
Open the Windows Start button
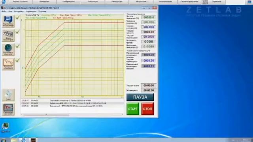point(4,140)
